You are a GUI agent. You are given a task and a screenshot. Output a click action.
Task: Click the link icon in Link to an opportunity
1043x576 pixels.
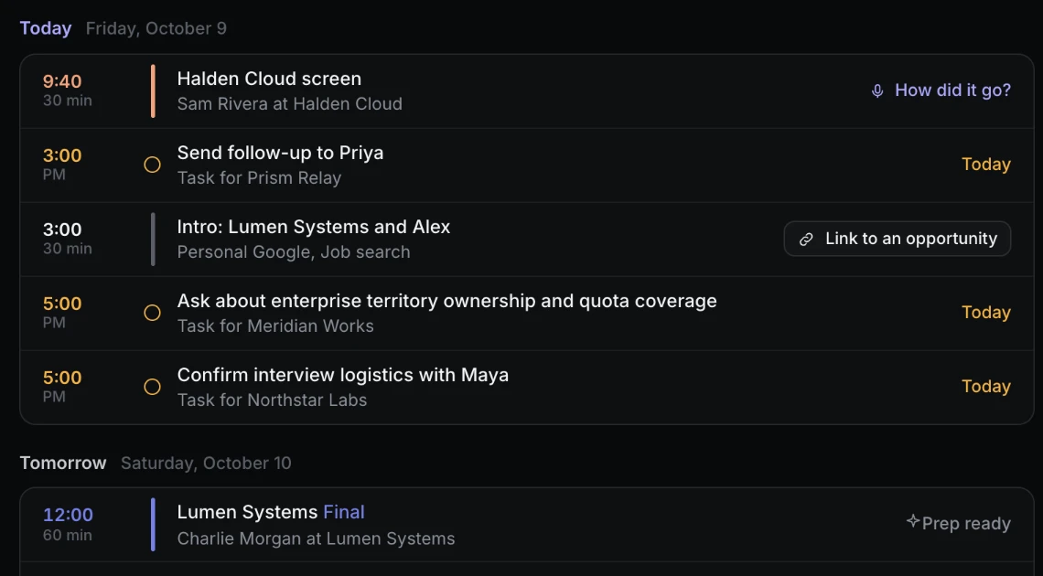coord(806,240)
